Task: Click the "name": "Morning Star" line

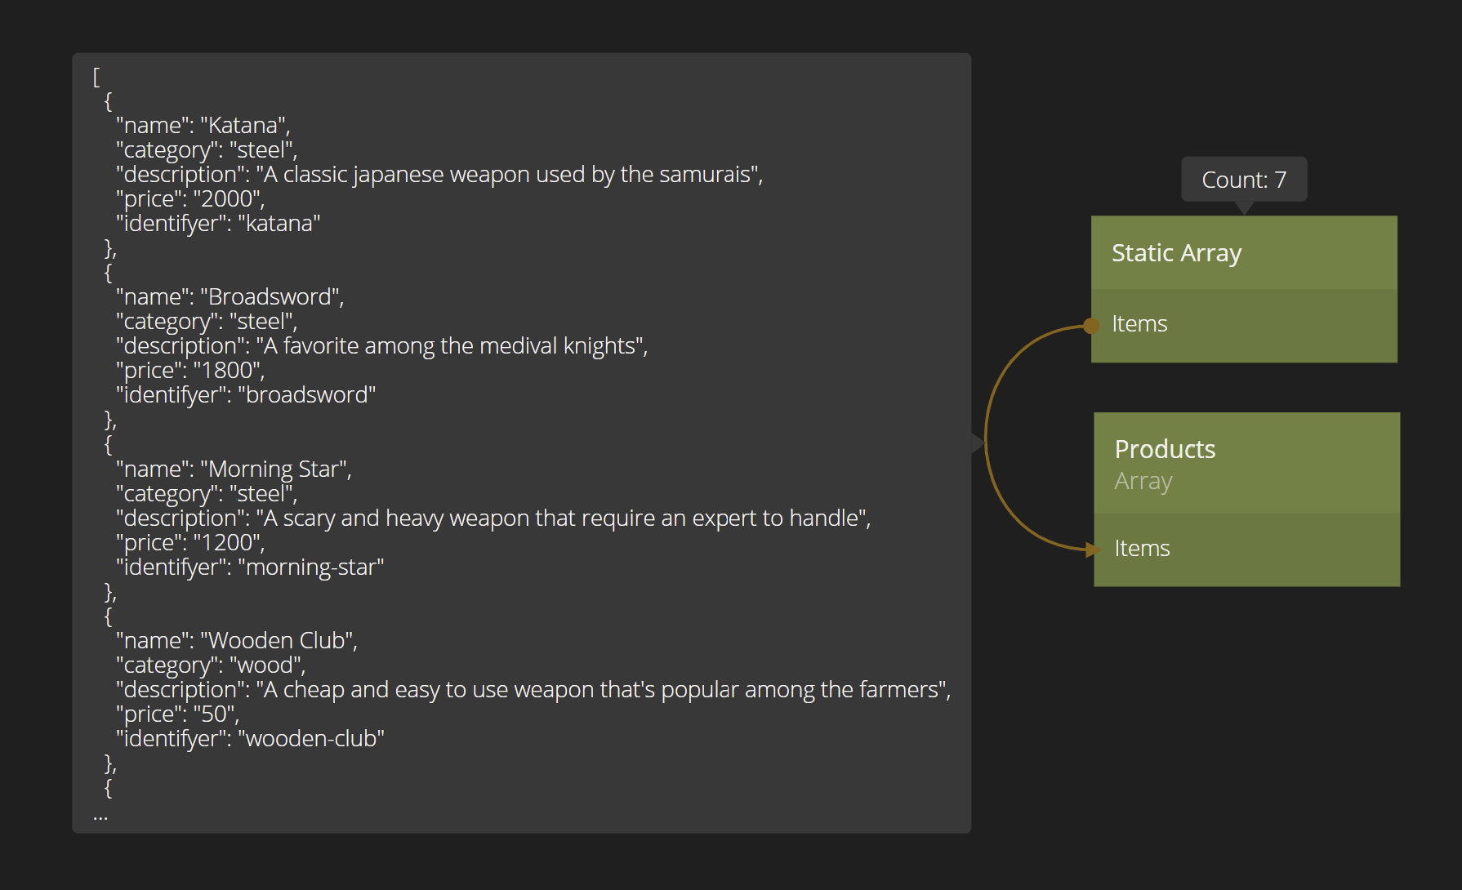Action: (x=234, y=469)
